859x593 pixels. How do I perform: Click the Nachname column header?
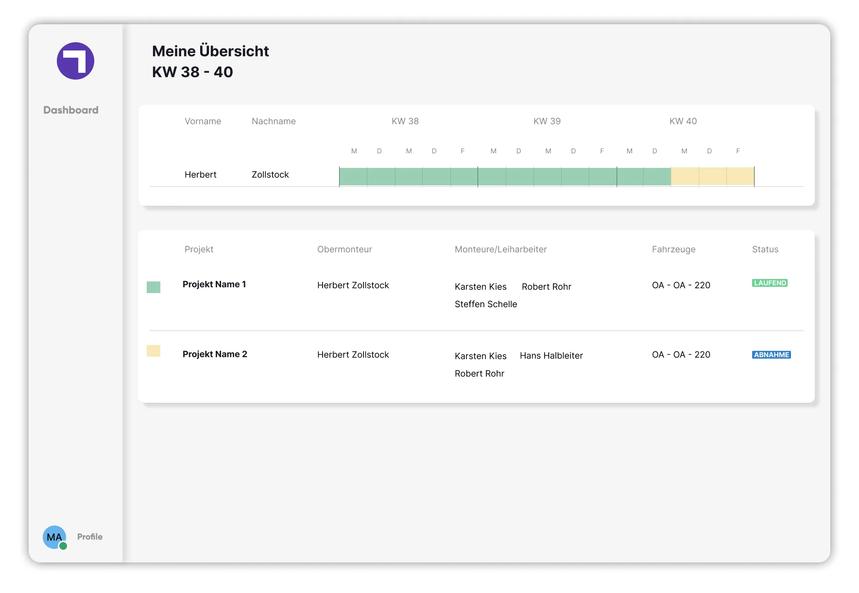pyautogui.click(x=274, y=121)
